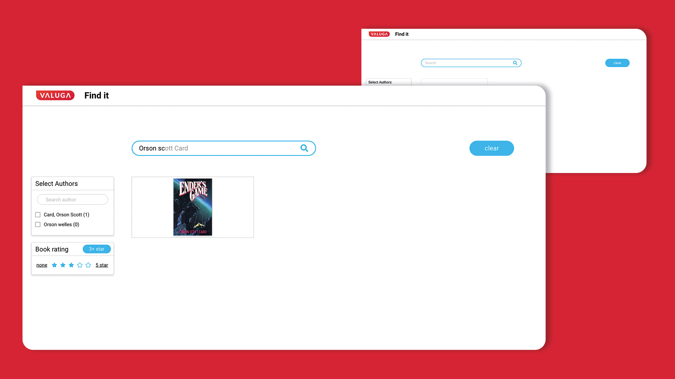This screenshot has width=675, height=379.
Task: Select the fifth rating star
Action: tap(88, 265)
